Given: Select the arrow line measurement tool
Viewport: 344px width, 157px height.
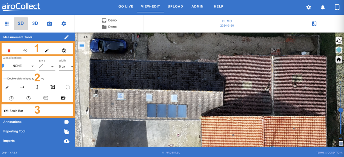Looking at the screenshot, I should coord(22,87).
